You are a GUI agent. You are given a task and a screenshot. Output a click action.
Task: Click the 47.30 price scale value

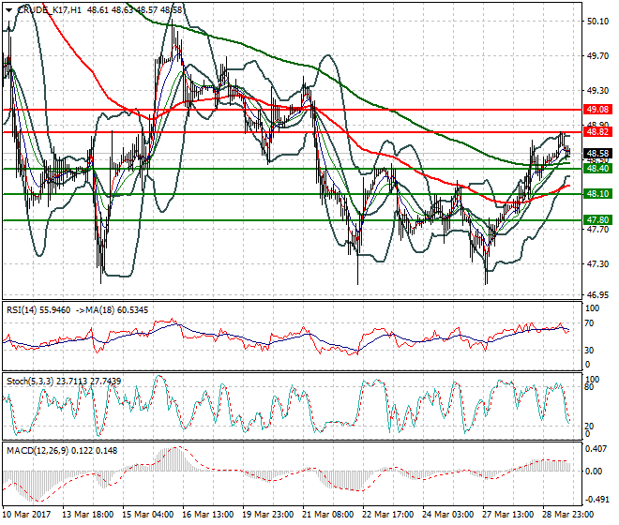pyautogui.click(x=597, y=263)
